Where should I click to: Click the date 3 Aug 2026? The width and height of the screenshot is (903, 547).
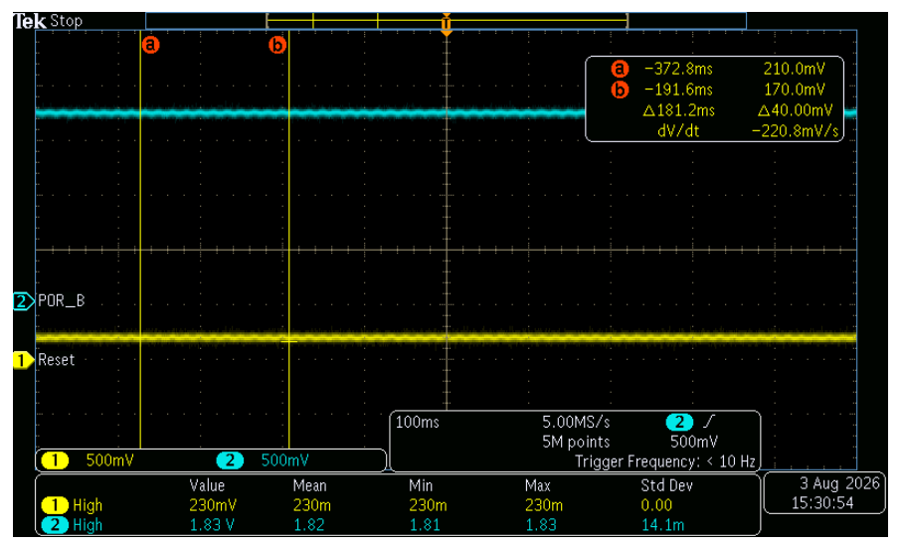point(839,483)
